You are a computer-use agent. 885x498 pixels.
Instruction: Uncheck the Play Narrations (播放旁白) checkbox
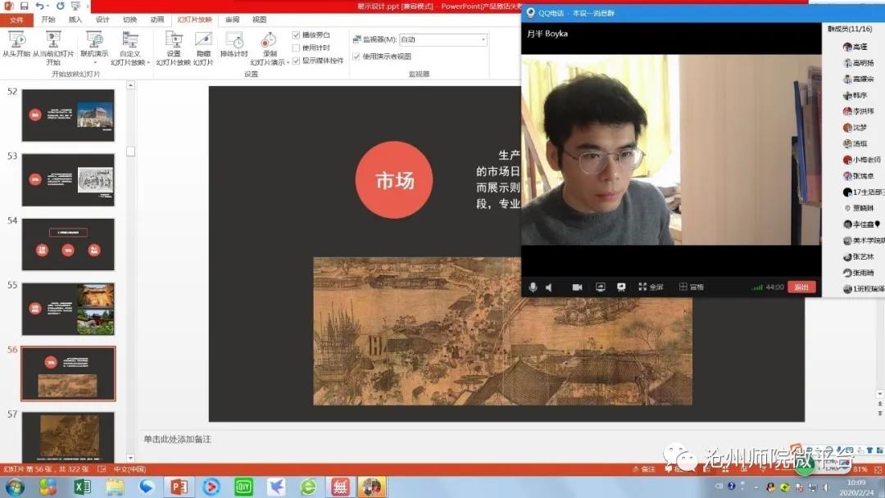(x=297, y=35)
